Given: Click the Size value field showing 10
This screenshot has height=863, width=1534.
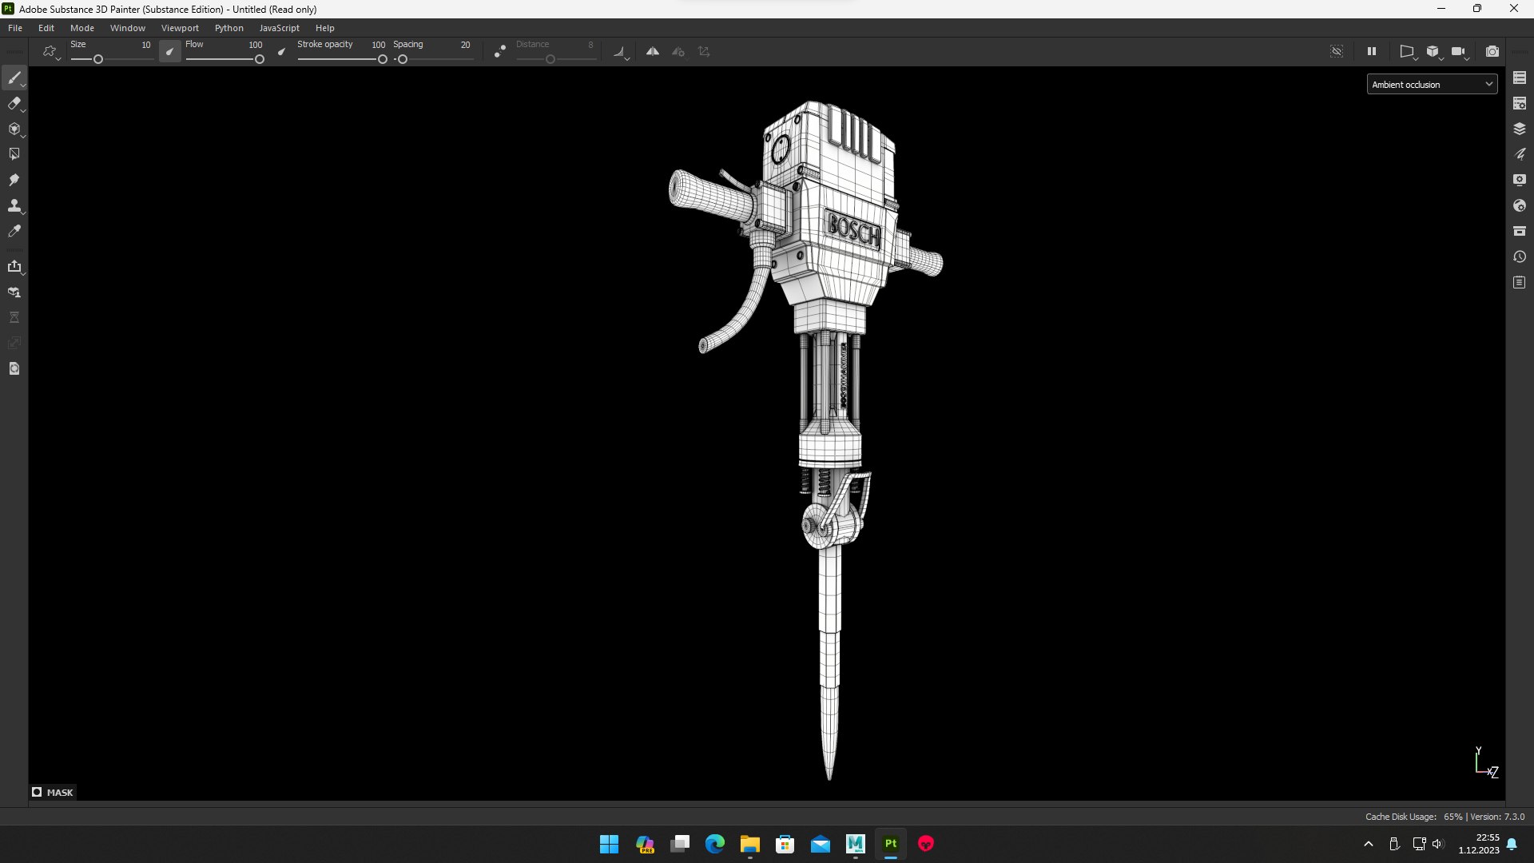Looking at the screenshot, I should point(145,45).
